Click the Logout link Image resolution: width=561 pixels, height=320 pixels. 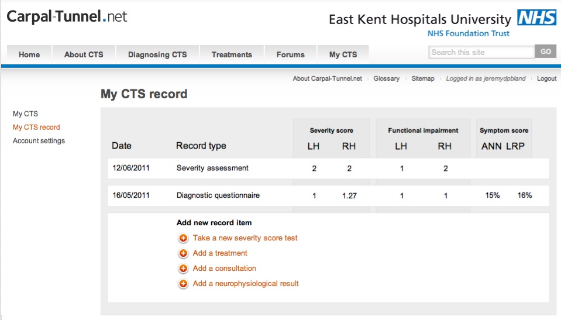click(547, 78)
